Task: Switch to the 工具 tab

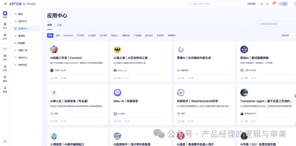Action: pos(59,25)
